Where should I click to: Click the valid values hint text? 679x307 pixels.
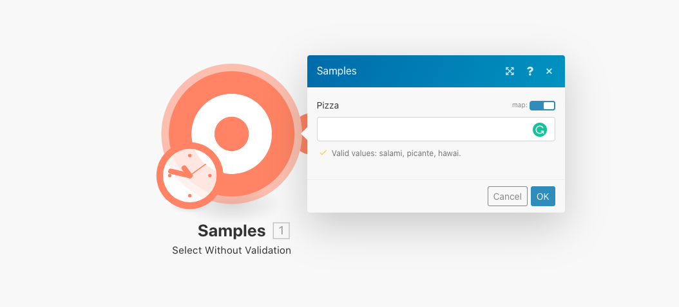(x=396, y=153)
